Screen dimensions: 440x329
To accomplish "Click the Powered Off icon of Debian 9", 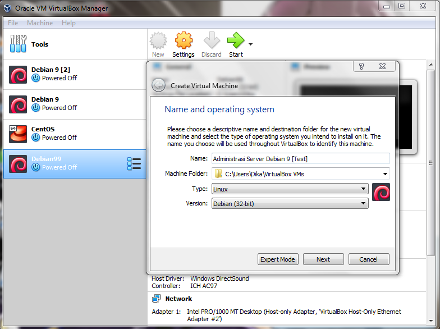I will tap(36, 108).
